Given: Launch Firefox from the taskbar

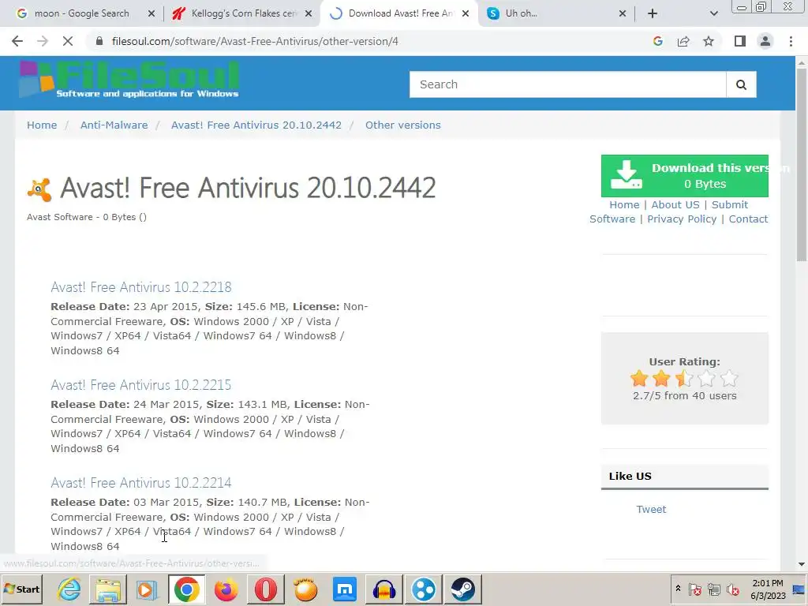Looking at the screenshot, I should [x=226, y=589].
